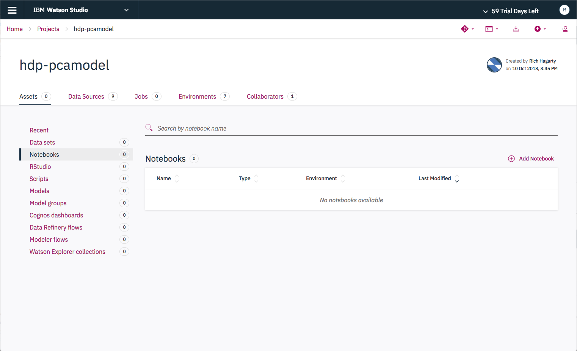Image resolution: width=577 pixels, height=351 pixels.
Task: Click the project creator avatar image
Action: pyautogui.click(x=494, y=65)
